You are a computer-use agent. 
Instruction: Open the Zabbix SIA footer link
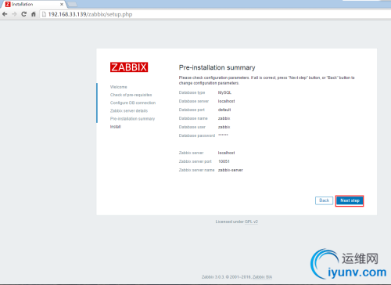(x=262, y=277)
